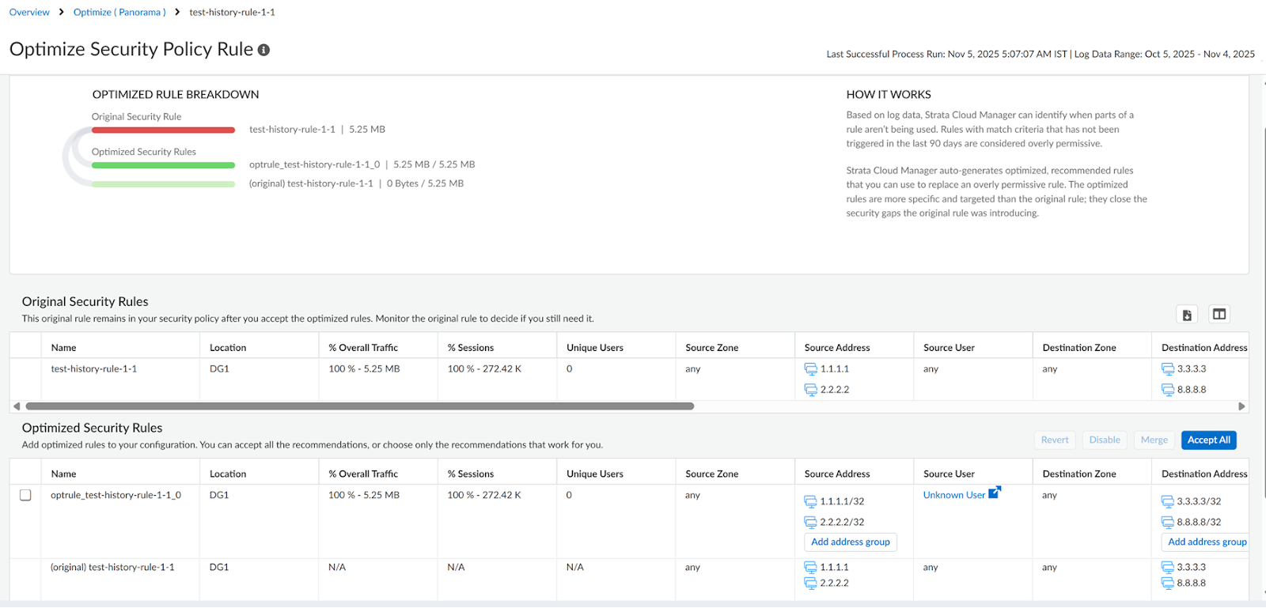Click the info icon beside page title
This screenshot has width=1266, height=608.
coord(263,50)
